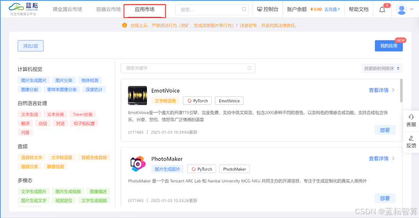419x218 pixels.
Task: Click the PhotoMaker framework tag
Action: click(235, 169)
